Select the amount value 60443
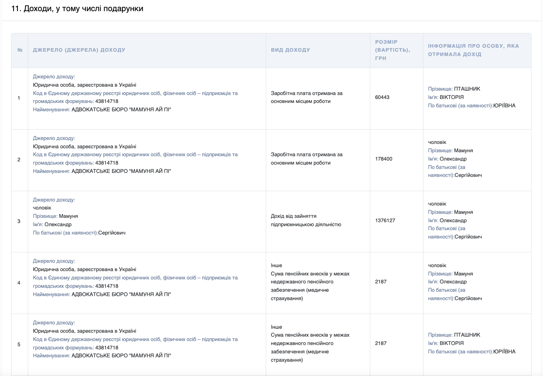The width and height of the screenshot is (543, 376). [382, 97]
